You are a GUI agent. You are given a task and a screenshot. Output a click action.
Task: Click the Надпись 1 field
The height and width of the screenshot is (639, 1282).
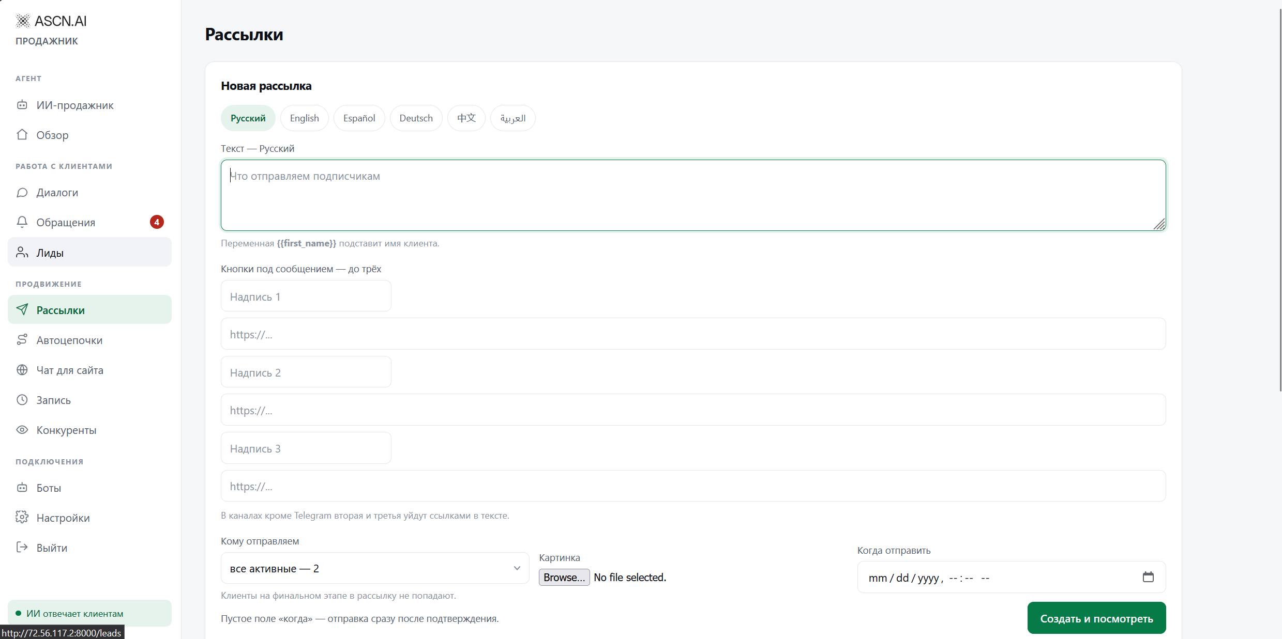click(x=306, y=296)
